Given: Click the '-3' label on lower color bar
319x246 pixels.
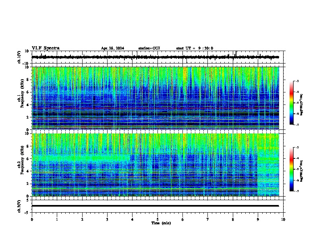Looking at the screenshot, I should click(x=297, y=148).
